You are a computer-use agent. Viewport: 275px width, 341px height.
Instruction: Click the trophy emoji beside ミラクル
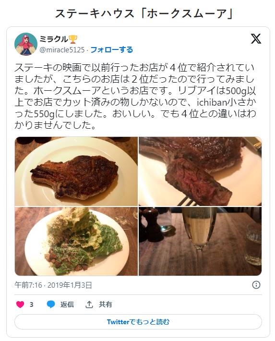tap(73, 39)
